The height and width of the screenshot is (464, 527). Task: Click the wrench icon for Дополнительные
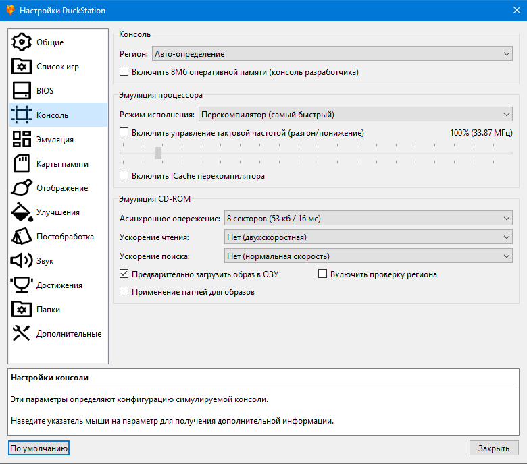tap(22, 333)
